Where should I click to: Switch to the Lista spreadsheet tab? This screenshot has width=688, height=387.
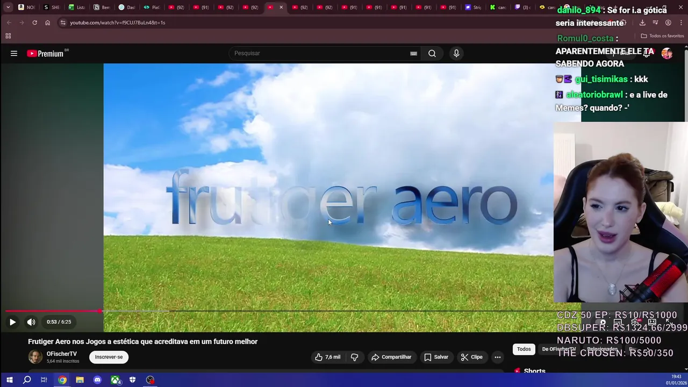tap(77, 7)
